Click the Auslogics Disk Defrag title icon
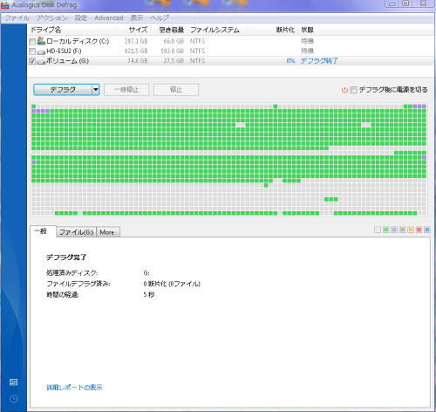The image size is (436, 412). click(x=5, y=5)
